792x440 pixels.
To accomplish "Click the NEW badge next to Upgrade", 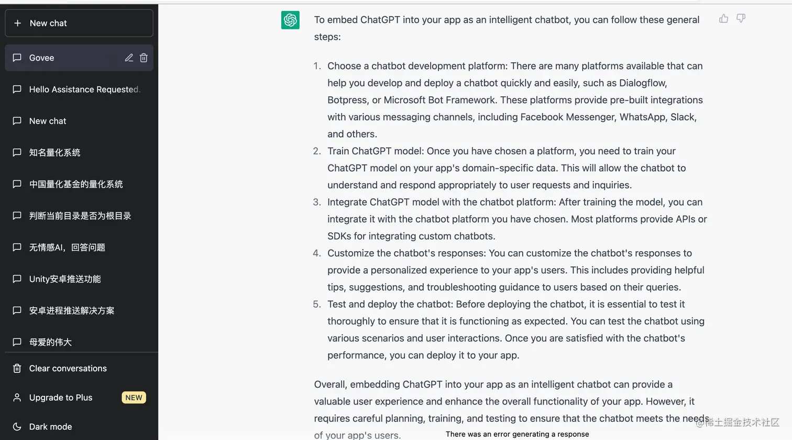I will [x=134, y=398].
